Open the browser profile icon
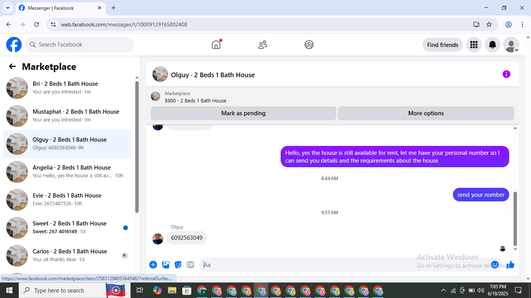 [x=508, y=24]
